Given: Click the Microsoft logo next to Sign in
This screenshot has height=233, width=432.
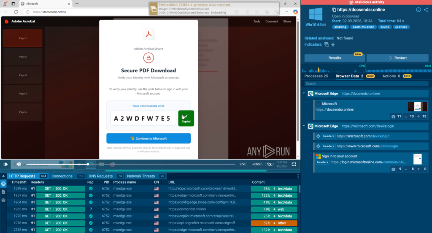Looking at the screenshot, I should click(x=318, y=156).
